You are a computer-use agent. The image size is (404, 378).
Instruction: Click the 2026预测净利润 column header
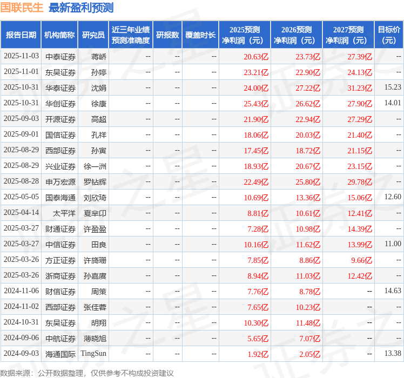297,35
